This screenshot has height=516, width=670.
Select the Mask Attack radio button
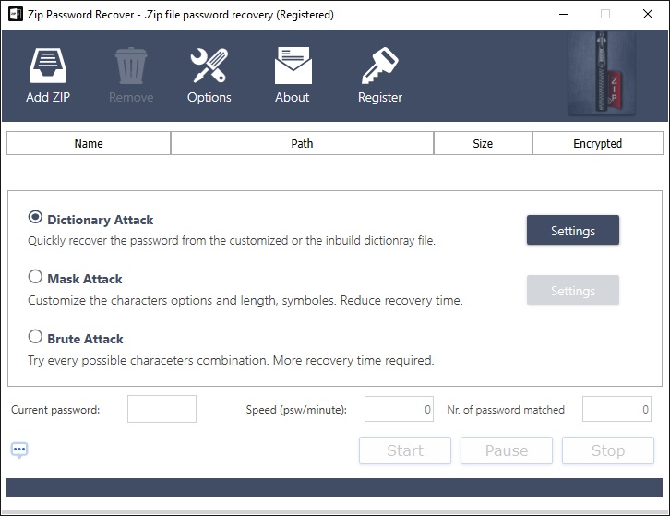click(35, 277)
